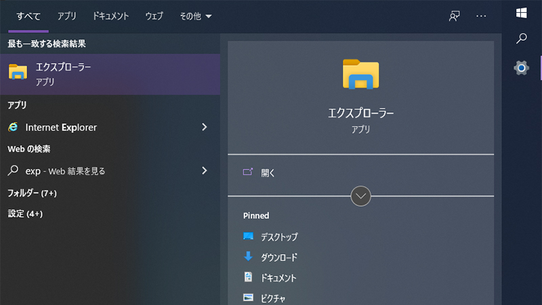Screen dimensions: 542x305
Task: Expand the フォルダー (7+) section
Action: click(32, 193)
